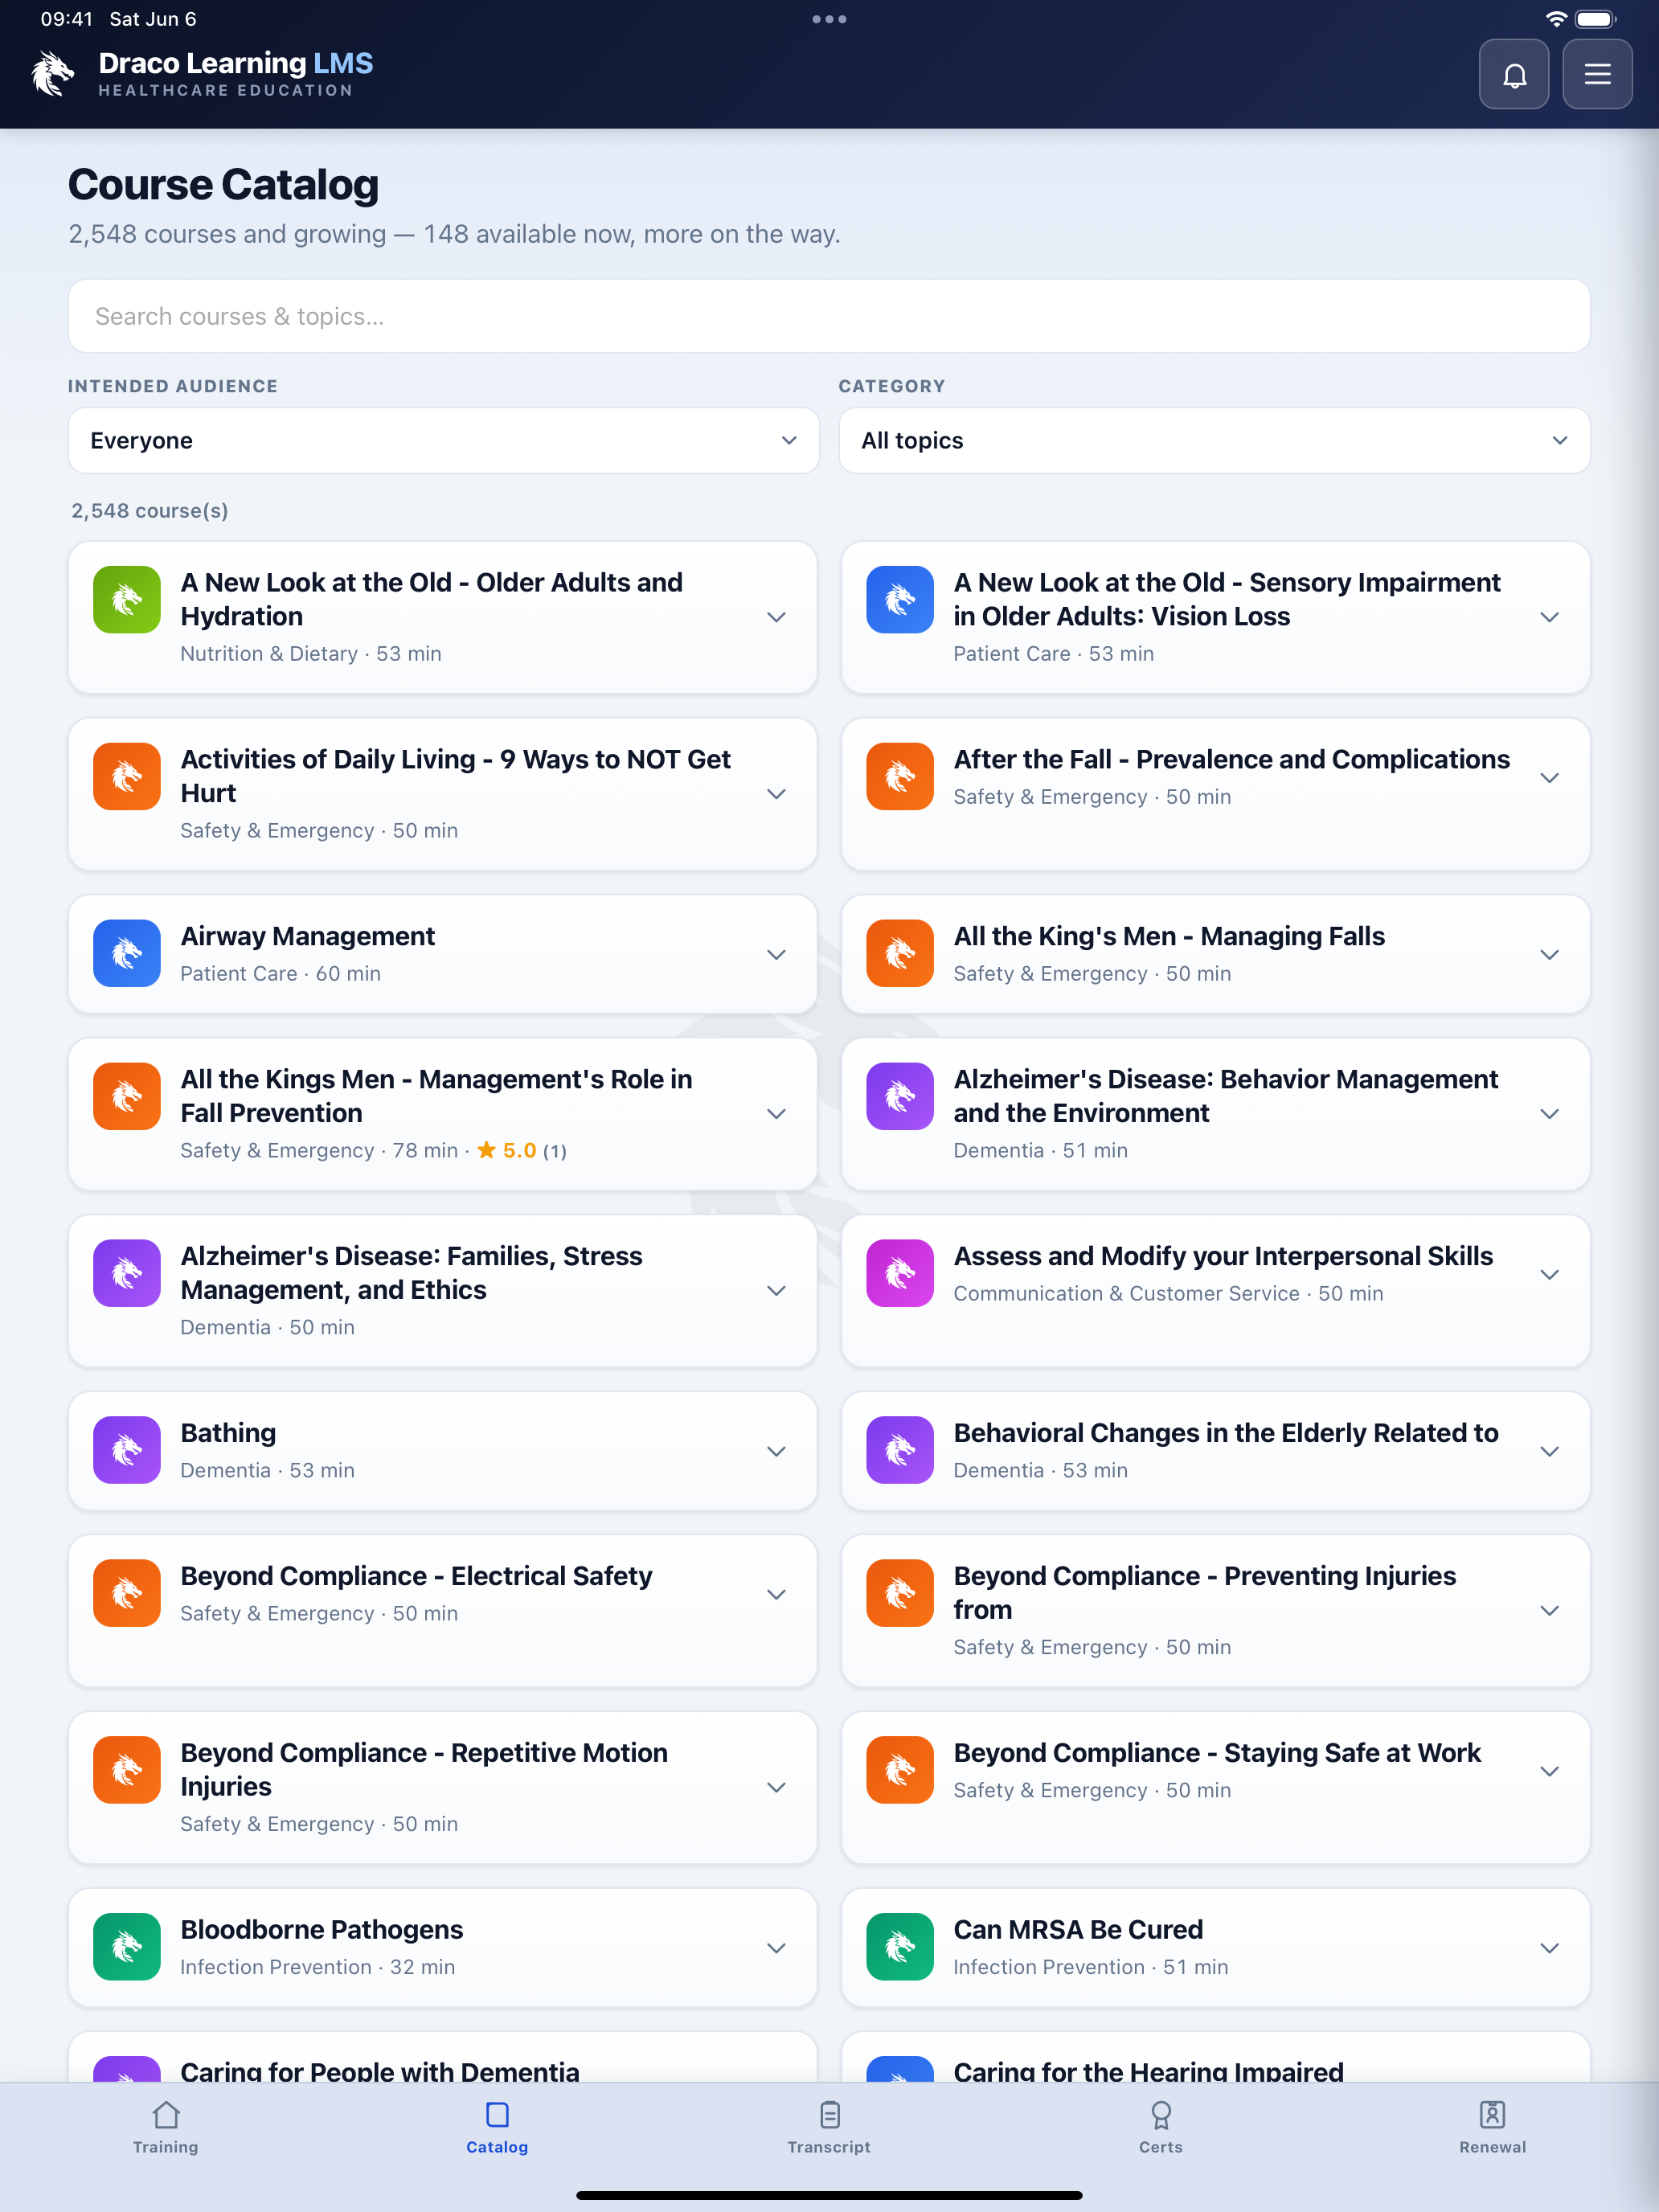Viewport: 1659px width, 2212px height.
Task: Expand Management's Role in Fall Prevention chevron
Action: 776,1115
